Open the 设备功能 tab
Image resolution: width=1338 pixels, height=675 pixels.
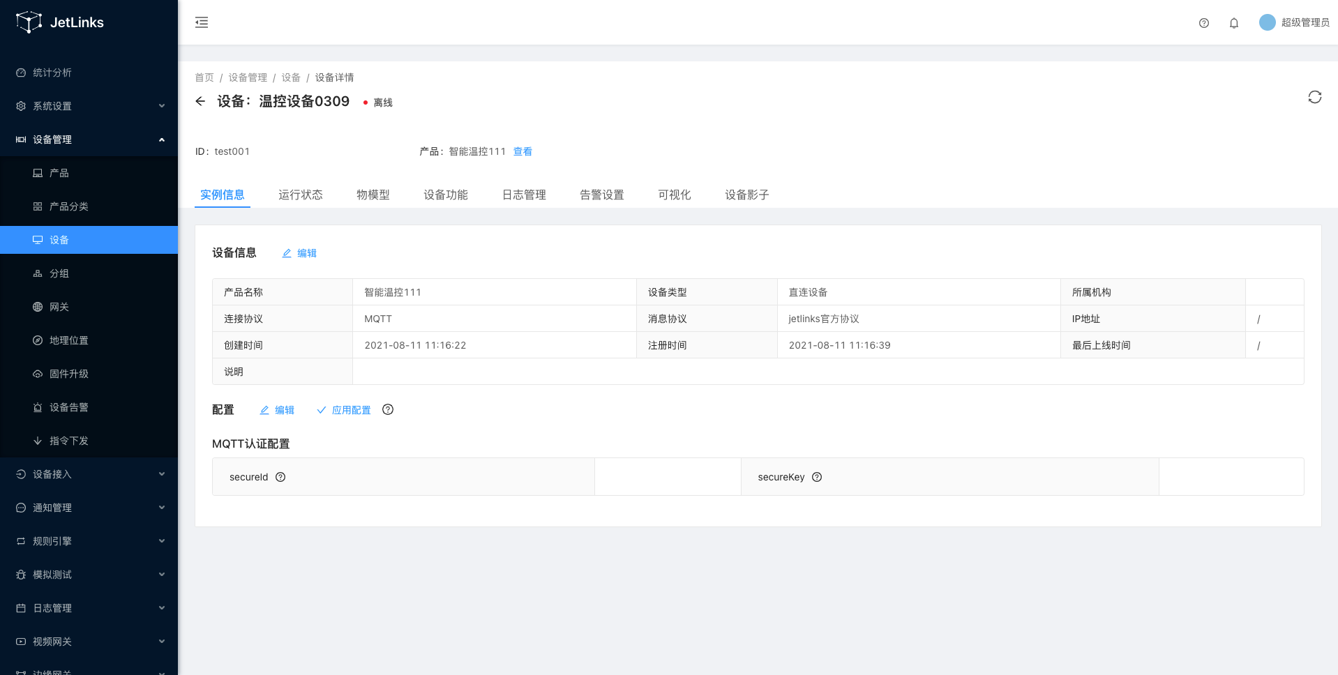pyautogui.click(x=446, y=195)
